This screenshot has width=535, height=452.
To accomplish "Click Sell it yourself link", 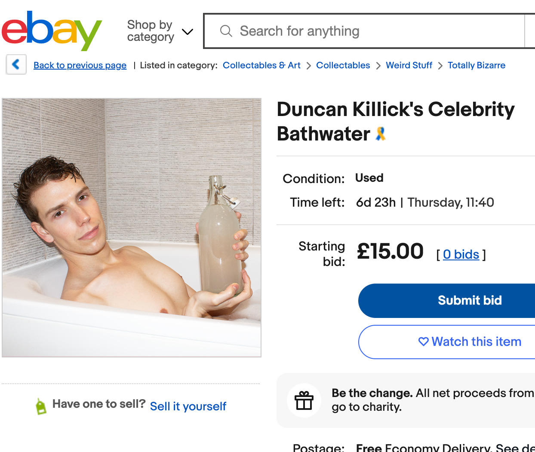I will [x=188, y=406].
